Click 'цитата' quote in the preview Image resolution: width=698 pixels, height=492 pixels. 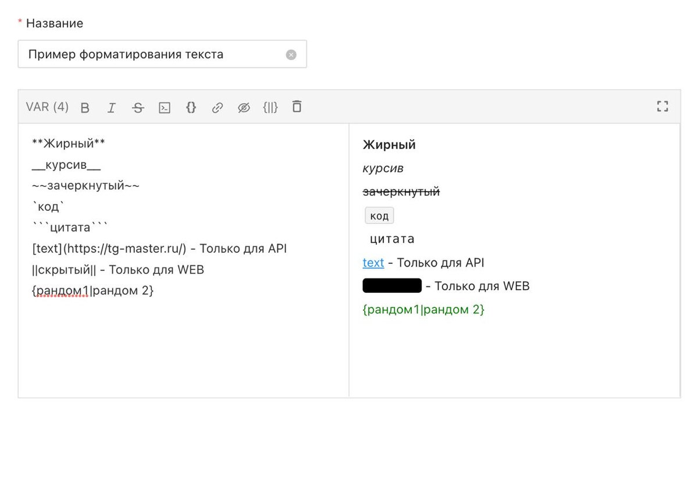[392, 239]
